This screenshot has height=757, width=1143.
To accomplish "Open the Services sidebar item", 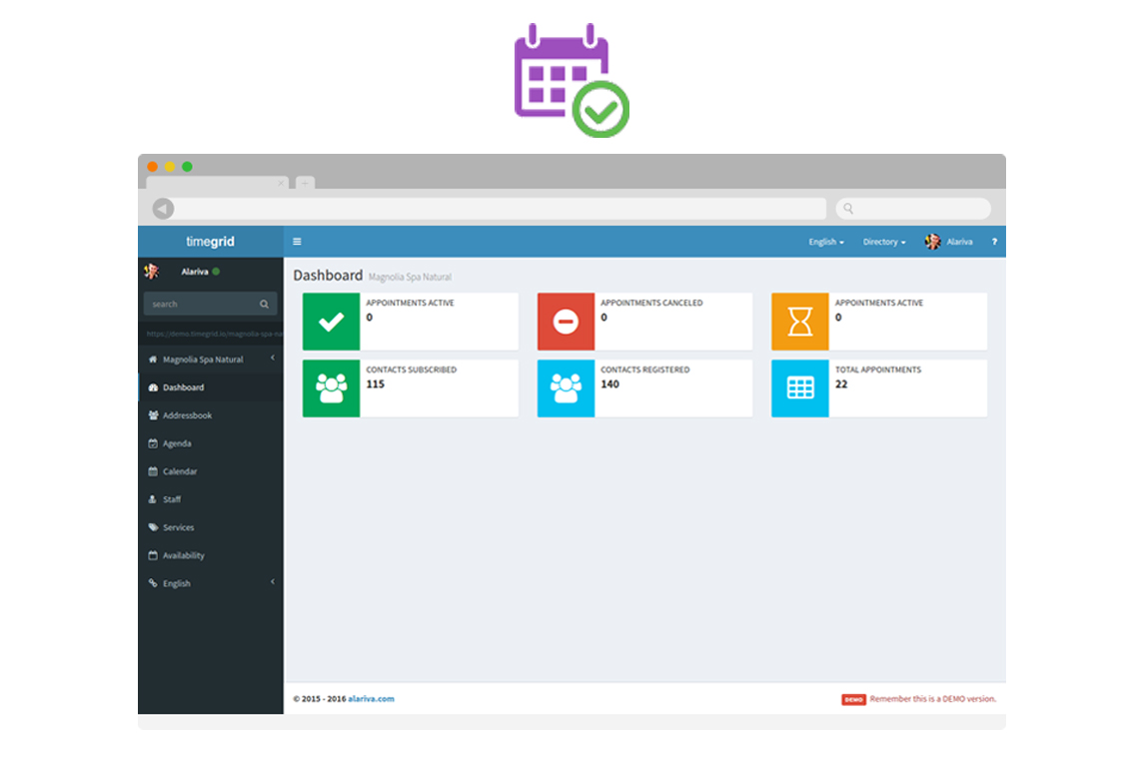I will [211, 527].
